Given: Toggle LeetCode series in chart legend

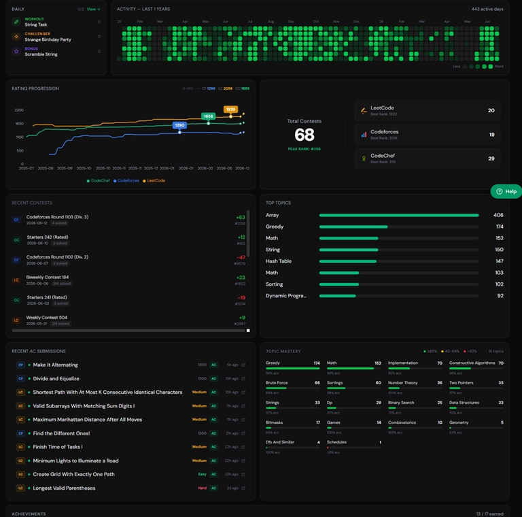Looking at the screenshot, I should point(154,180).
